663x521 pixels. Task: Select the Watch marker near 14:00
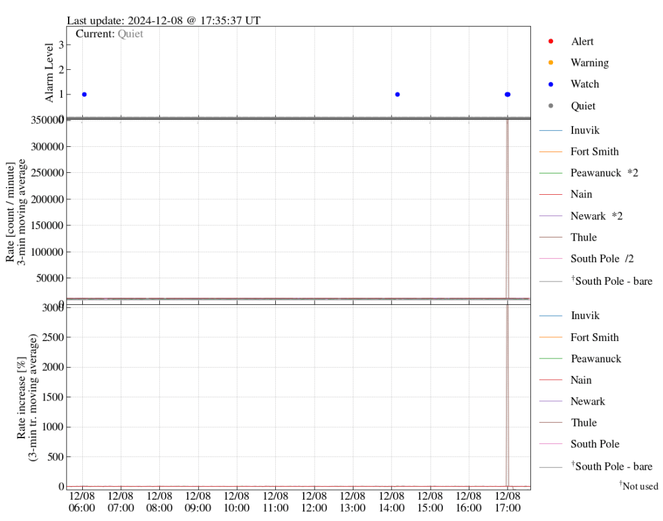pos(398,94)
